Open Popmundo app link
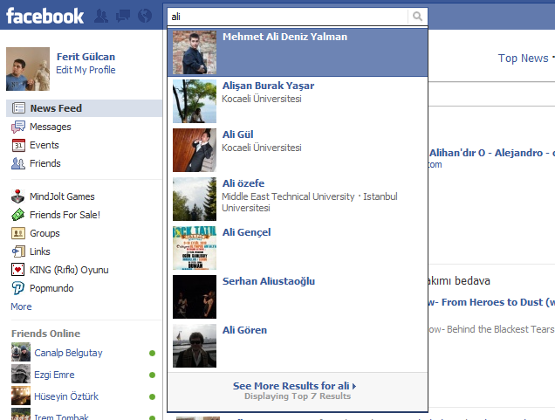Image resolution: width=555 pixels, height=420 pixels. pyautogui.click(x=51, y=288)
